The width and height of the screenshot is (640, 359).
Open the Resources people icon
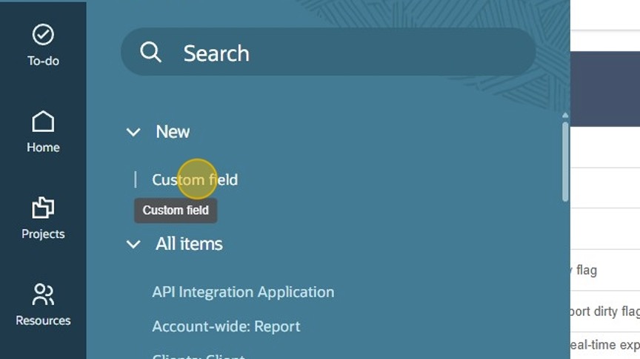43,295
